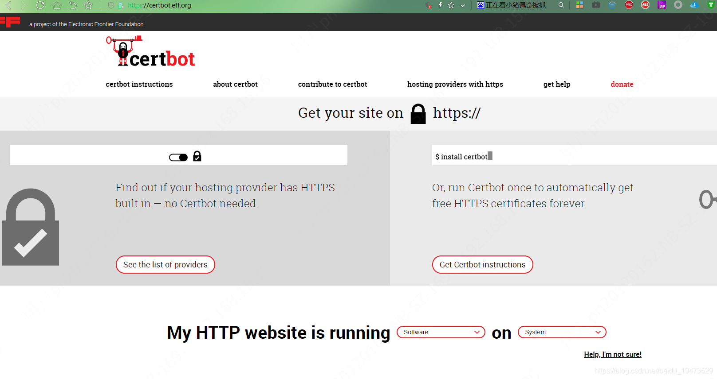Click the site lock icon before https URL

tap(121, 5)
